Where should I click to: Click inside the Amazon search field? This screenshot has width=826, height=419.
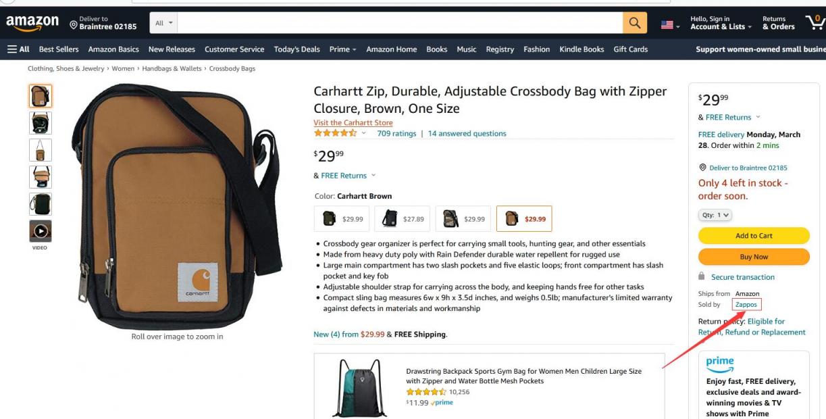pyautogui.click(x=401, y=23)
